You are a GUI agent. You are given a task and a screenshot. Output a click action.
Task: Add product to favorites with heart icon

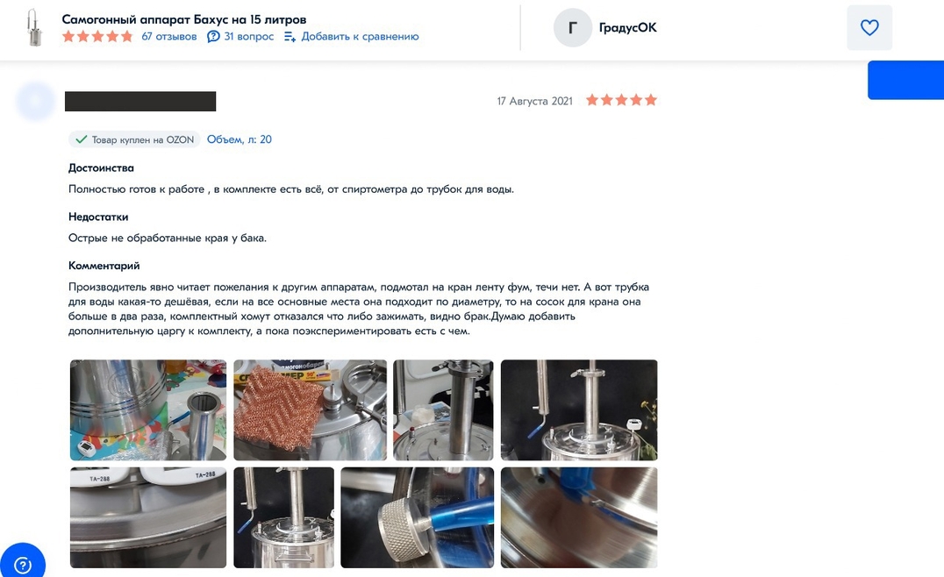[x=869, y=28]
